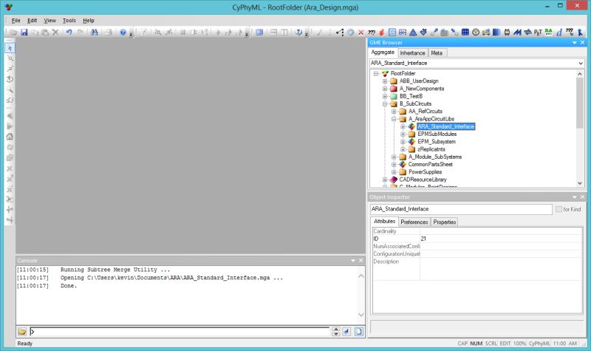Click the PET interpreter icon
This screenshot has height=351, width=591.
(538, 33)
